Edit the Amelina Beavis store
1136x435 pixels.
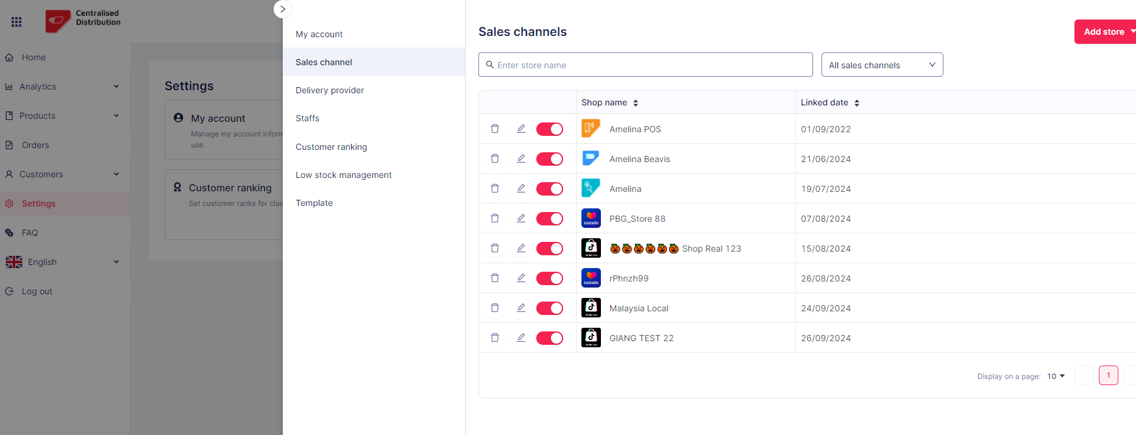[521, 159]
